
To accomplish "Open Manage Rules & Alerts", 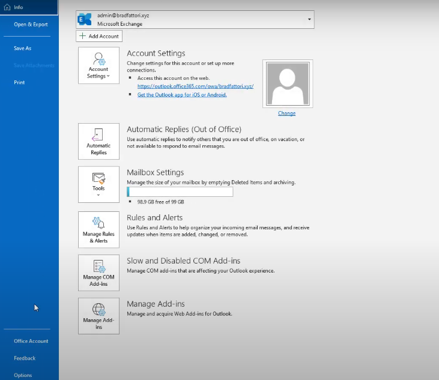I will coord(98,230).
